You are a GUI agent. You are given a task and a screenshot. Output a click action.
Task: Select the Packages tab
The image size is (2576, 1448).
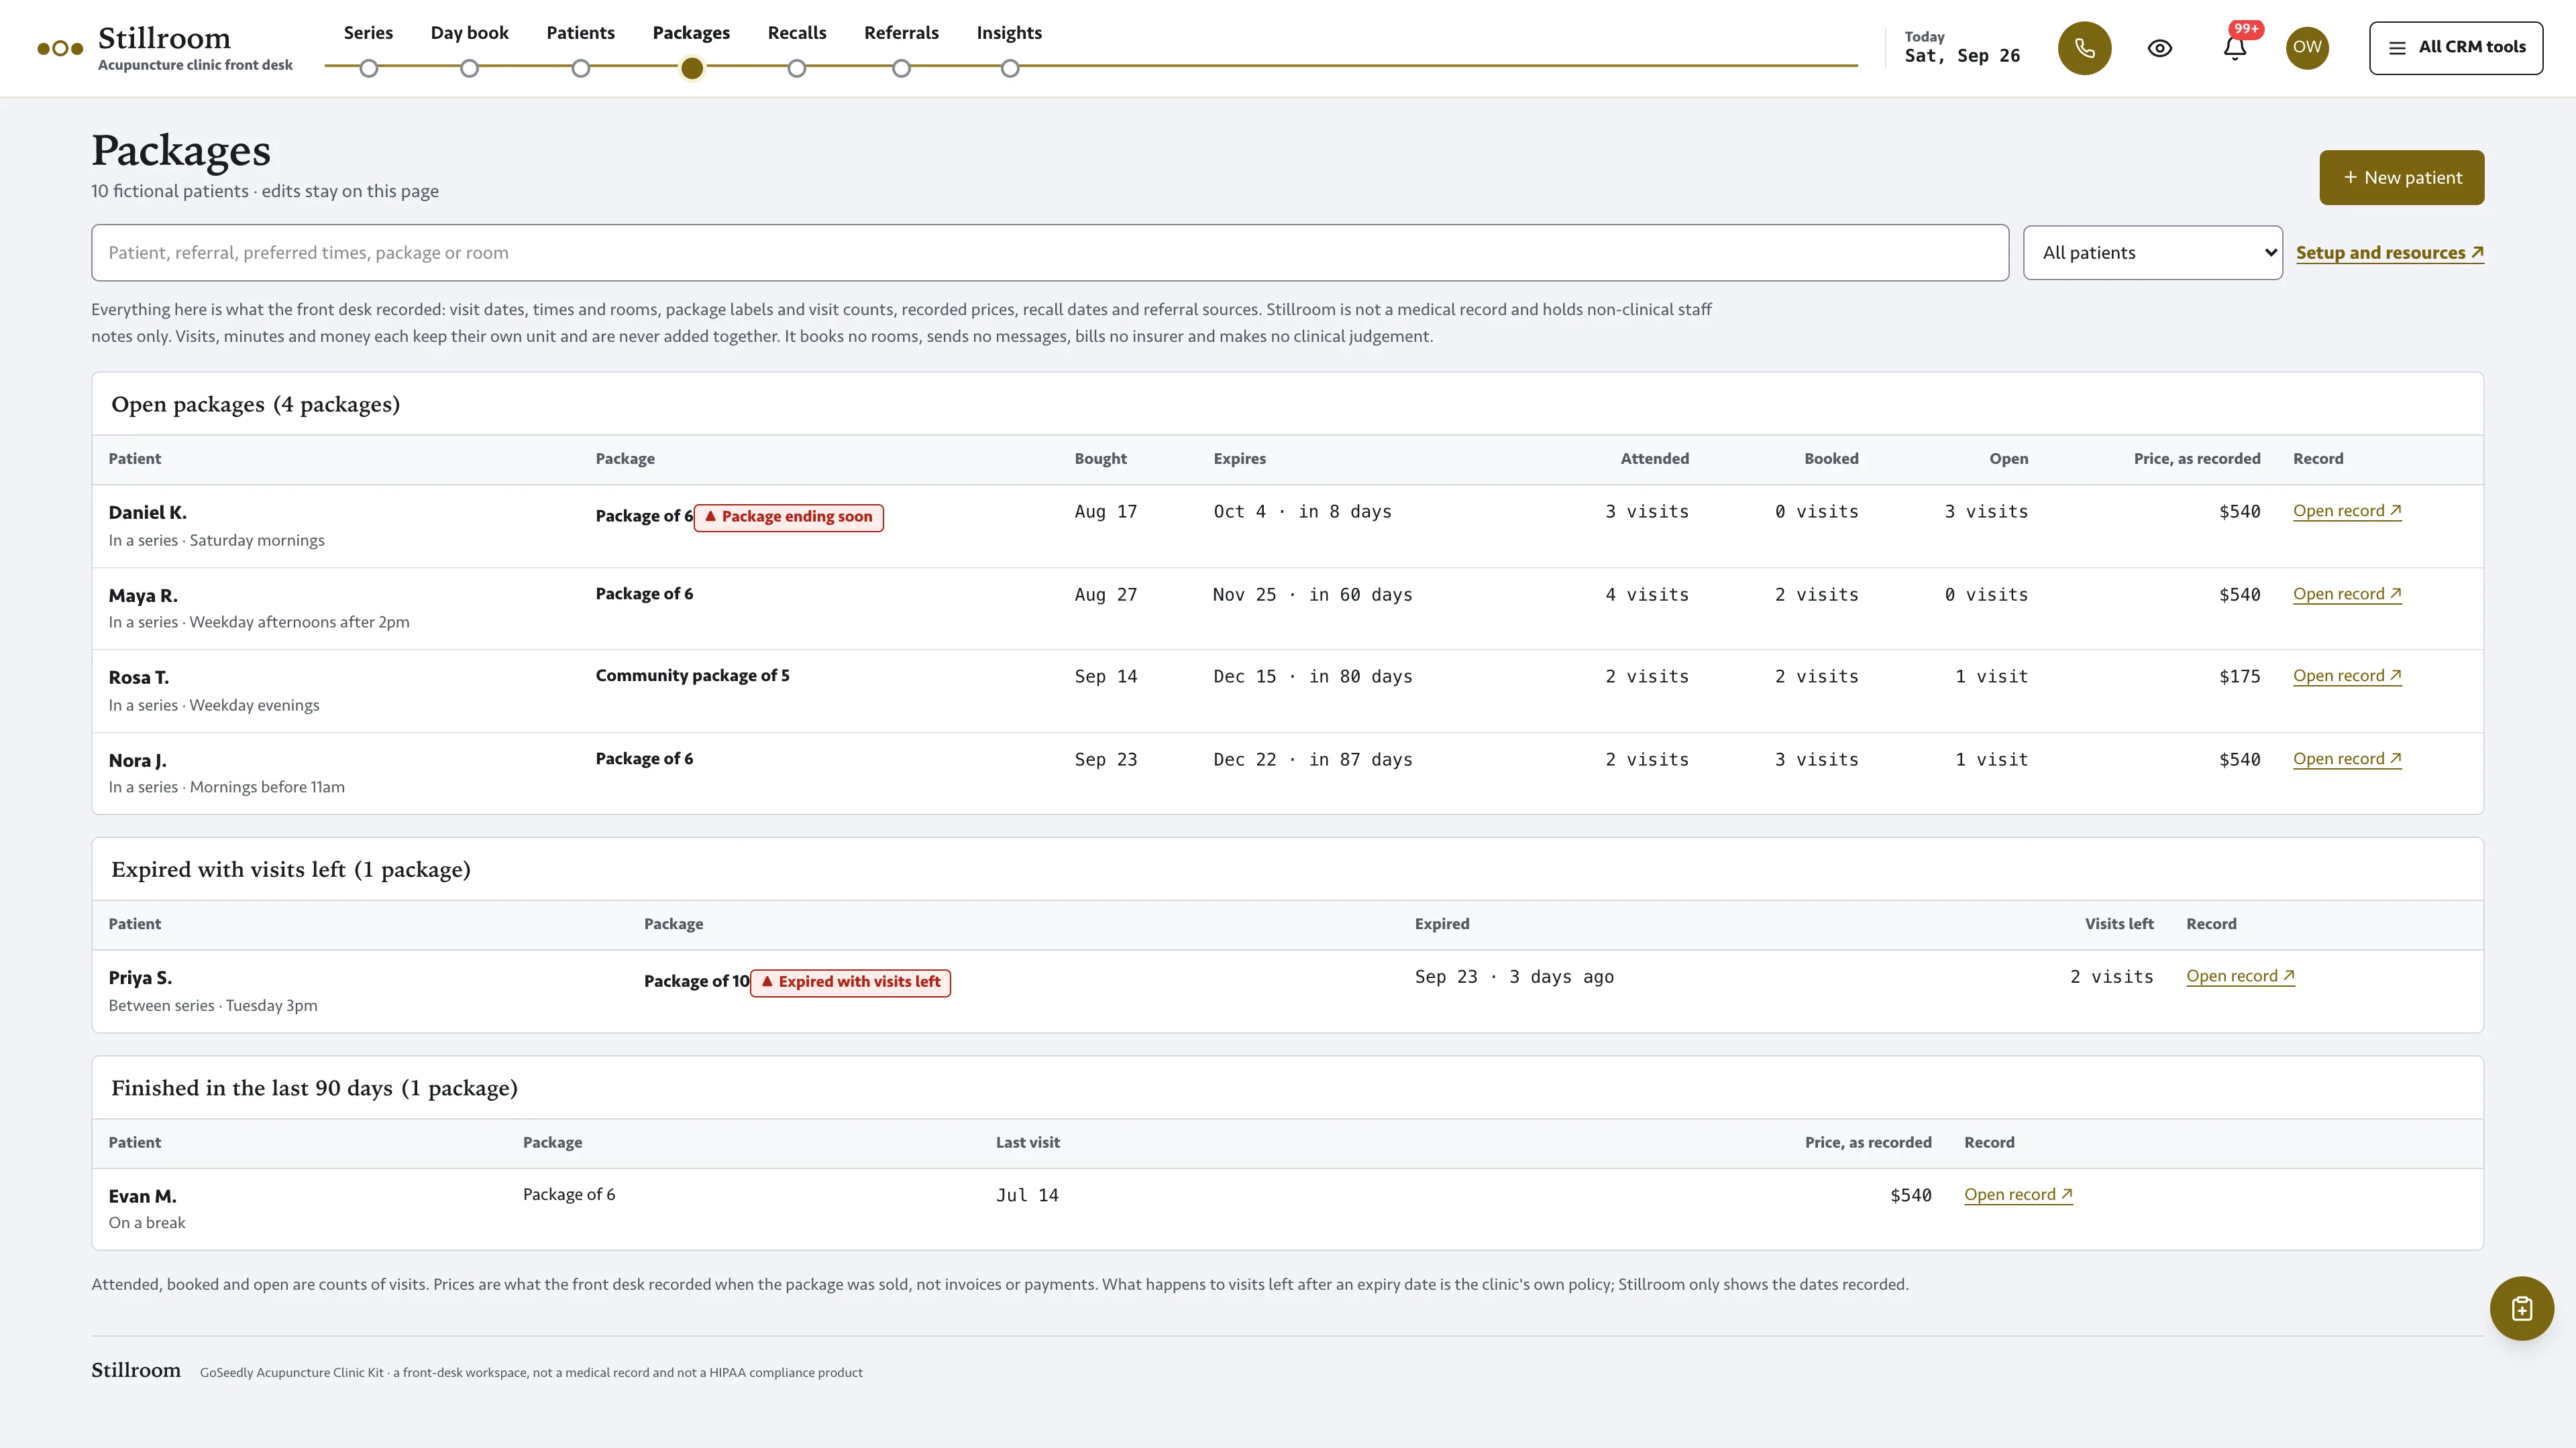[691, 33]
